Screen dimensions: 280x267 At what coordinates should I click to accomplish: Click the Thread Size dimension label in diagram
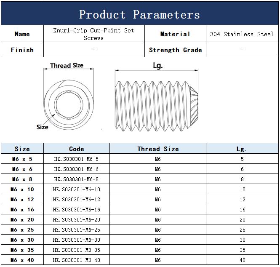(x=67, y=65)
